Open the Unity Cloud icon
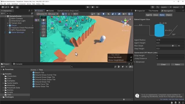Screen dimensions: 185x104 click(x=12, y=7)
